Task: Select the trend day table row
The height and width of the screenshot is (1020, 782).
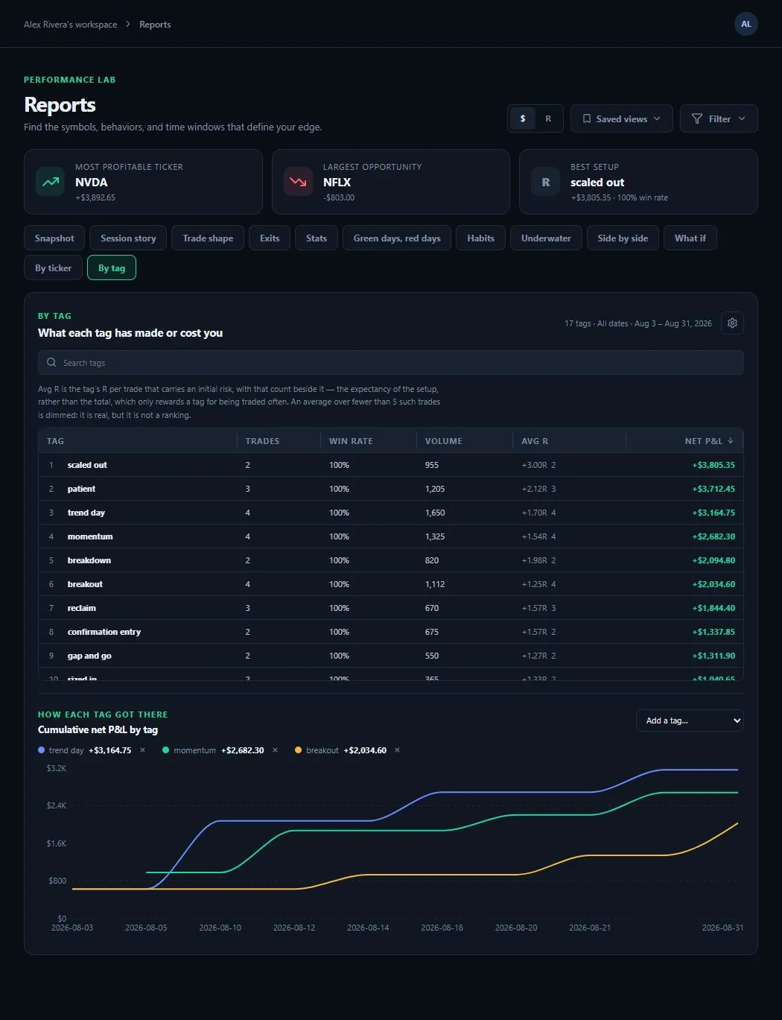Action: pyautogui.click(x=391, y=513)
